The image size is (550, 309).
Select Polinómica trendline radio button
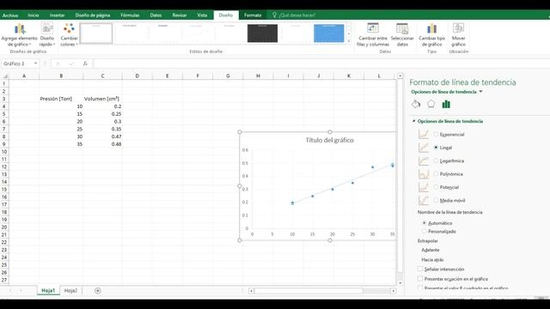pos(436,174)
